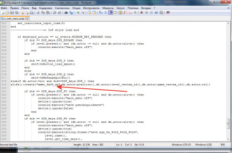Select the ui_main_menu.script tab

tap(14, 19)
